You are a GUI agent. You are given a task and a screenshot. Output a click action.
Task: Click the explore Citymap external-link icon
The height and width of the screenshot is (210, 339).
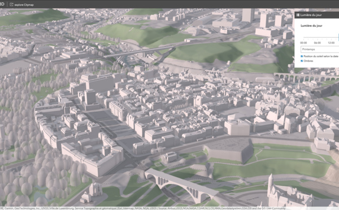tap(11, 5)
